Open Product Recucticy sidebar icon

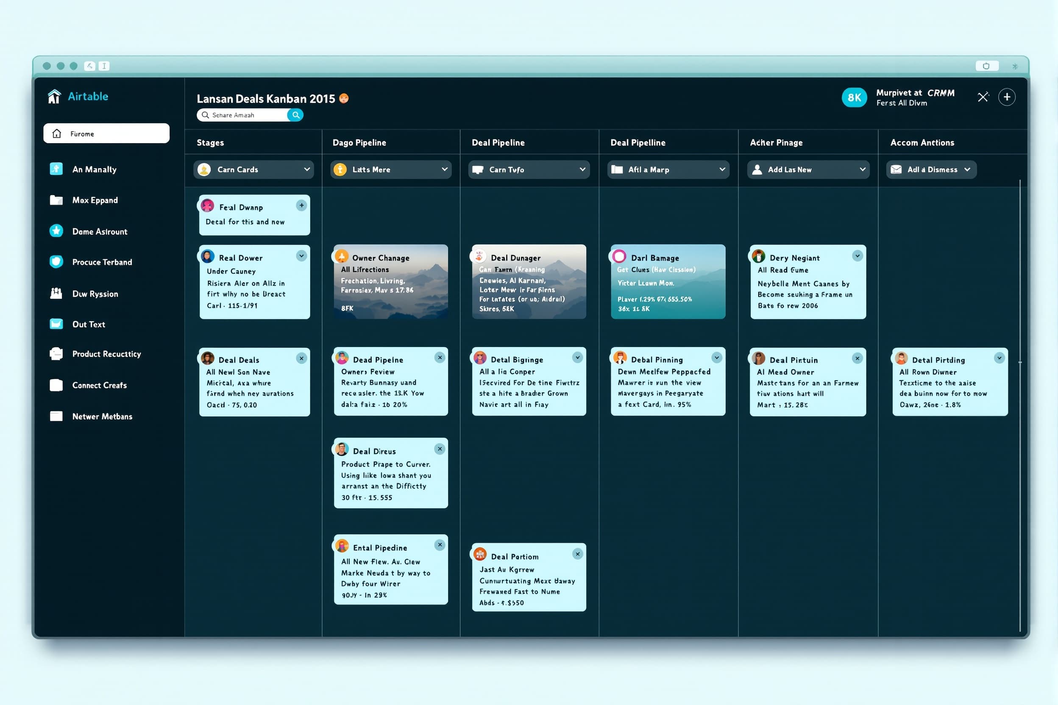[56, 354]
